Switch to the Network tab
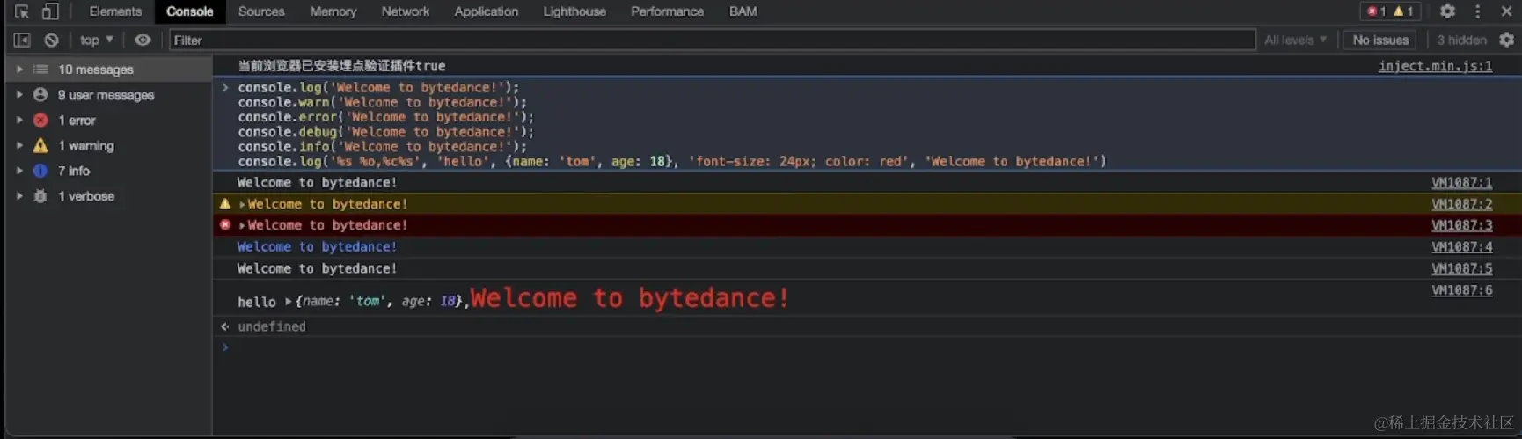Viewport: 1522px width, 439px height. 406,11
